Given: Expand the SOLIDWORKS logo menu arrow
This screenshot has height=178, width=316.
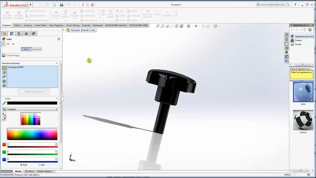Looking at the screenshot, I should (x=31, y=4).
